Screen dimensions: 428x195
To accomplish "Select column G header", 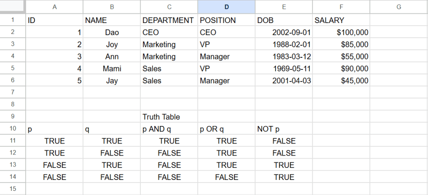I will click(398, 7).
